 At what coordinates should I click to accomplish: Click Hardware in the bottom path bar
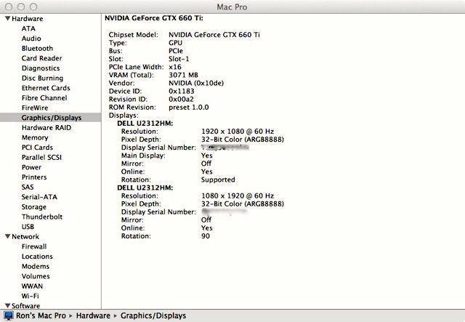coord(93,315)
